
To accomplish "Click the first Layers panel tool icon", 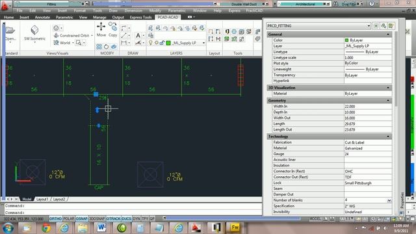I will coord(150,28).
